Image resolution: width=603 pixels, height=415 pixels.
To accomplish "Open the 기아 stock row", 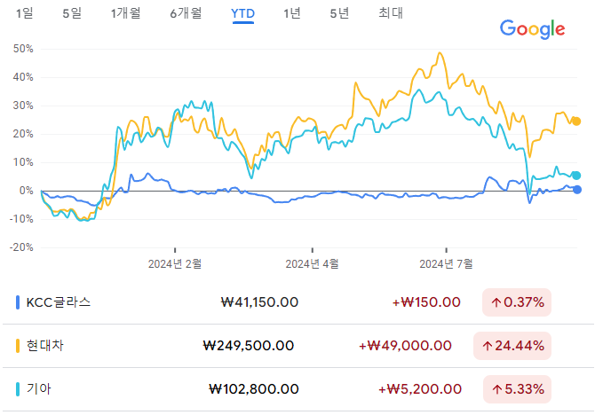I will pyautogui.click(x=298, y=389).
